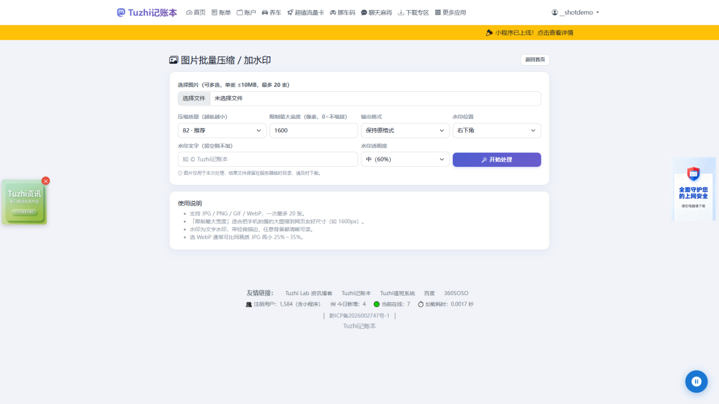Click the user avatar icon beside _shotdemo
The image size is (719, 404).
[x=555, y=13]
